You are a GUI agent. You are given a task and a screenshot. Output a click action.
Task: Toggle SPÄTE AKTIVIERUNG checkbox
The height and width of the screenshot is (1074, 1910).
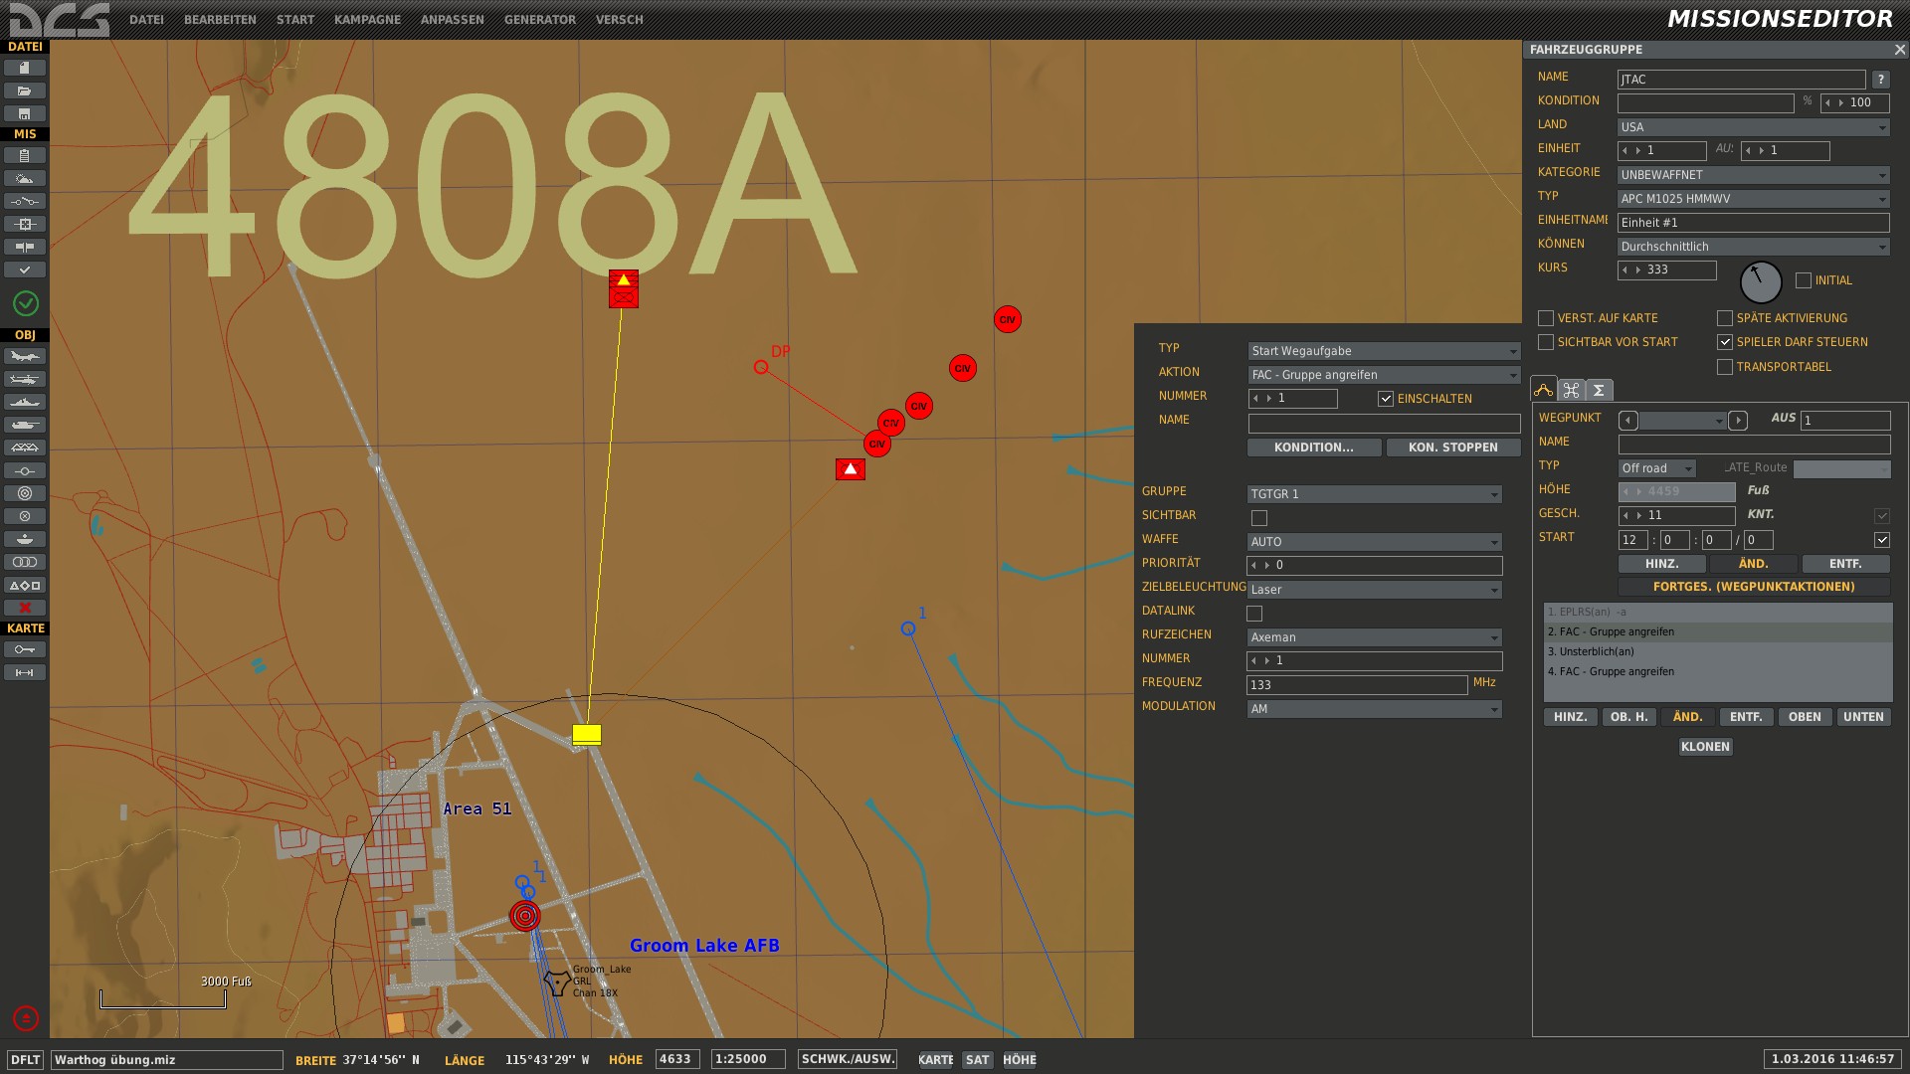click(1725, 318)
